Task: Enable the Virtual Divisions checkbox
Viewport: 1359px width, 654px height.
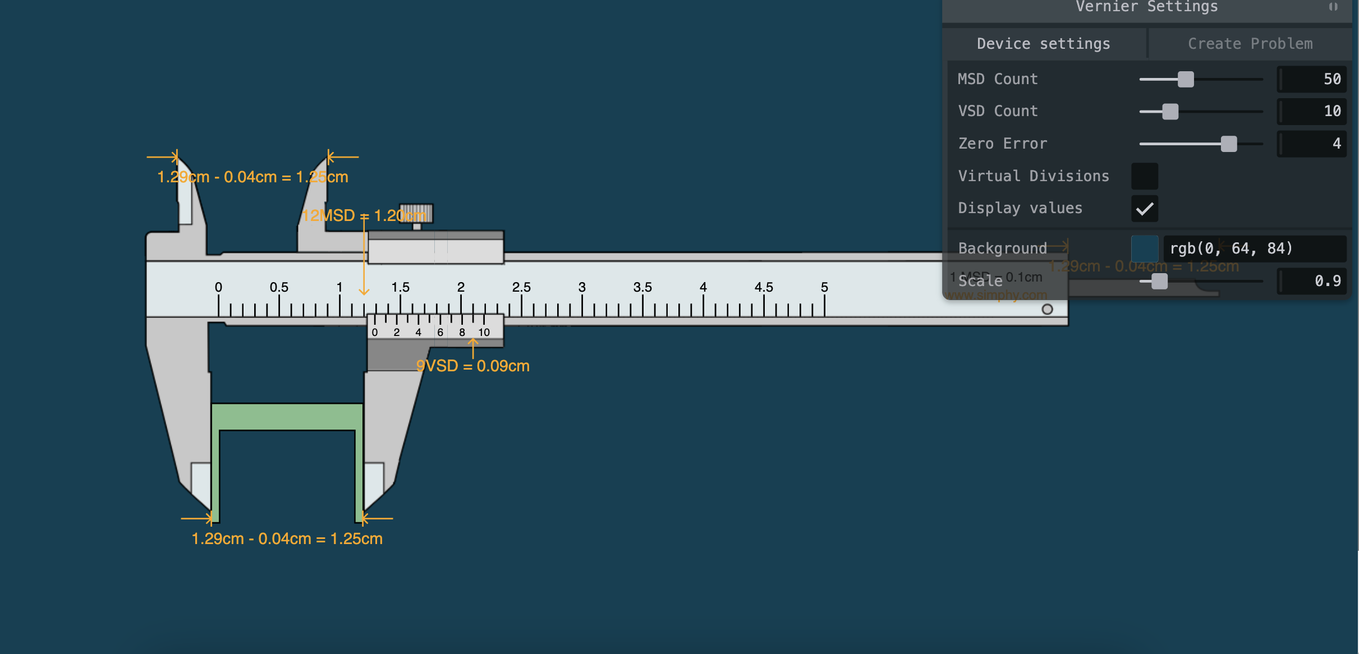Action: 1145,176
